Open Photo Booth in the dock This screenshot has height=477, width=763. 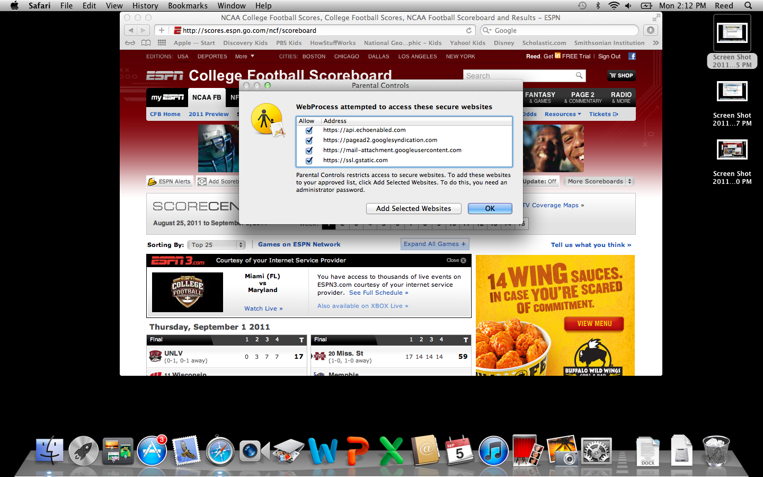coord(528,451)
